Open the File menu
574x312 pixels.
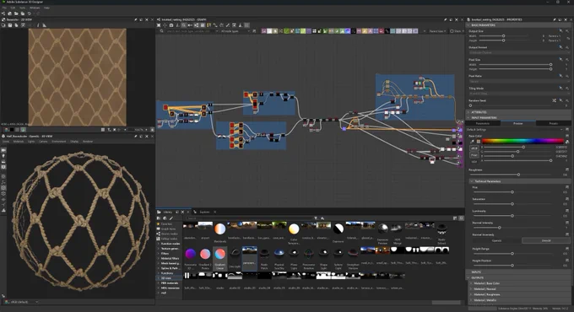pyautogui.click(x=4, y=8)
